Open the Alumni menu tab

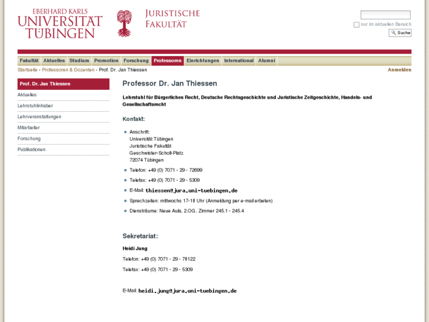[267, 61]
